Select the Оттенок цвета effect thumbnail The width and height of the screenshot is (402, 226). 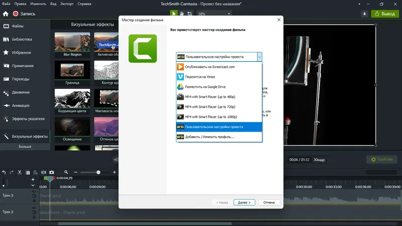point(107,130)
